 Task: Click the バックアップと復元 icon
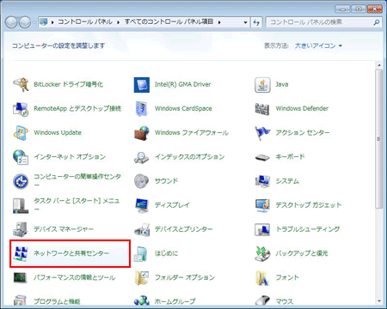pos(262,254)
